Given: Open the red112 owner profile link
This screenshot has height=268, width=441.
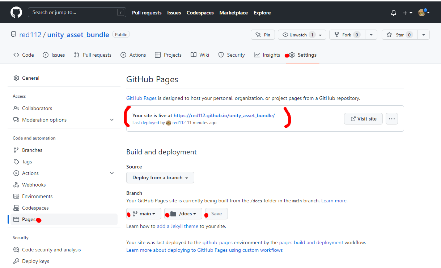Looking at the screenshot, I should pyautogui.click(x=30, y=35).
